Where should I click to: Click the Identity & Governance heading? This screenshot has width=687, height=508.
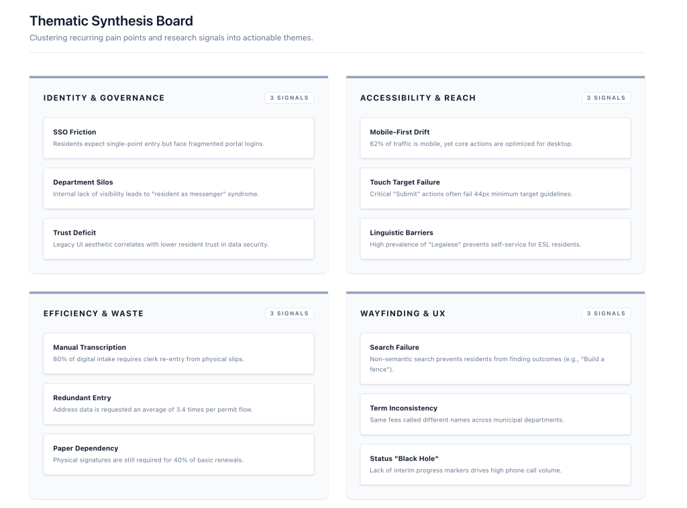104,98
